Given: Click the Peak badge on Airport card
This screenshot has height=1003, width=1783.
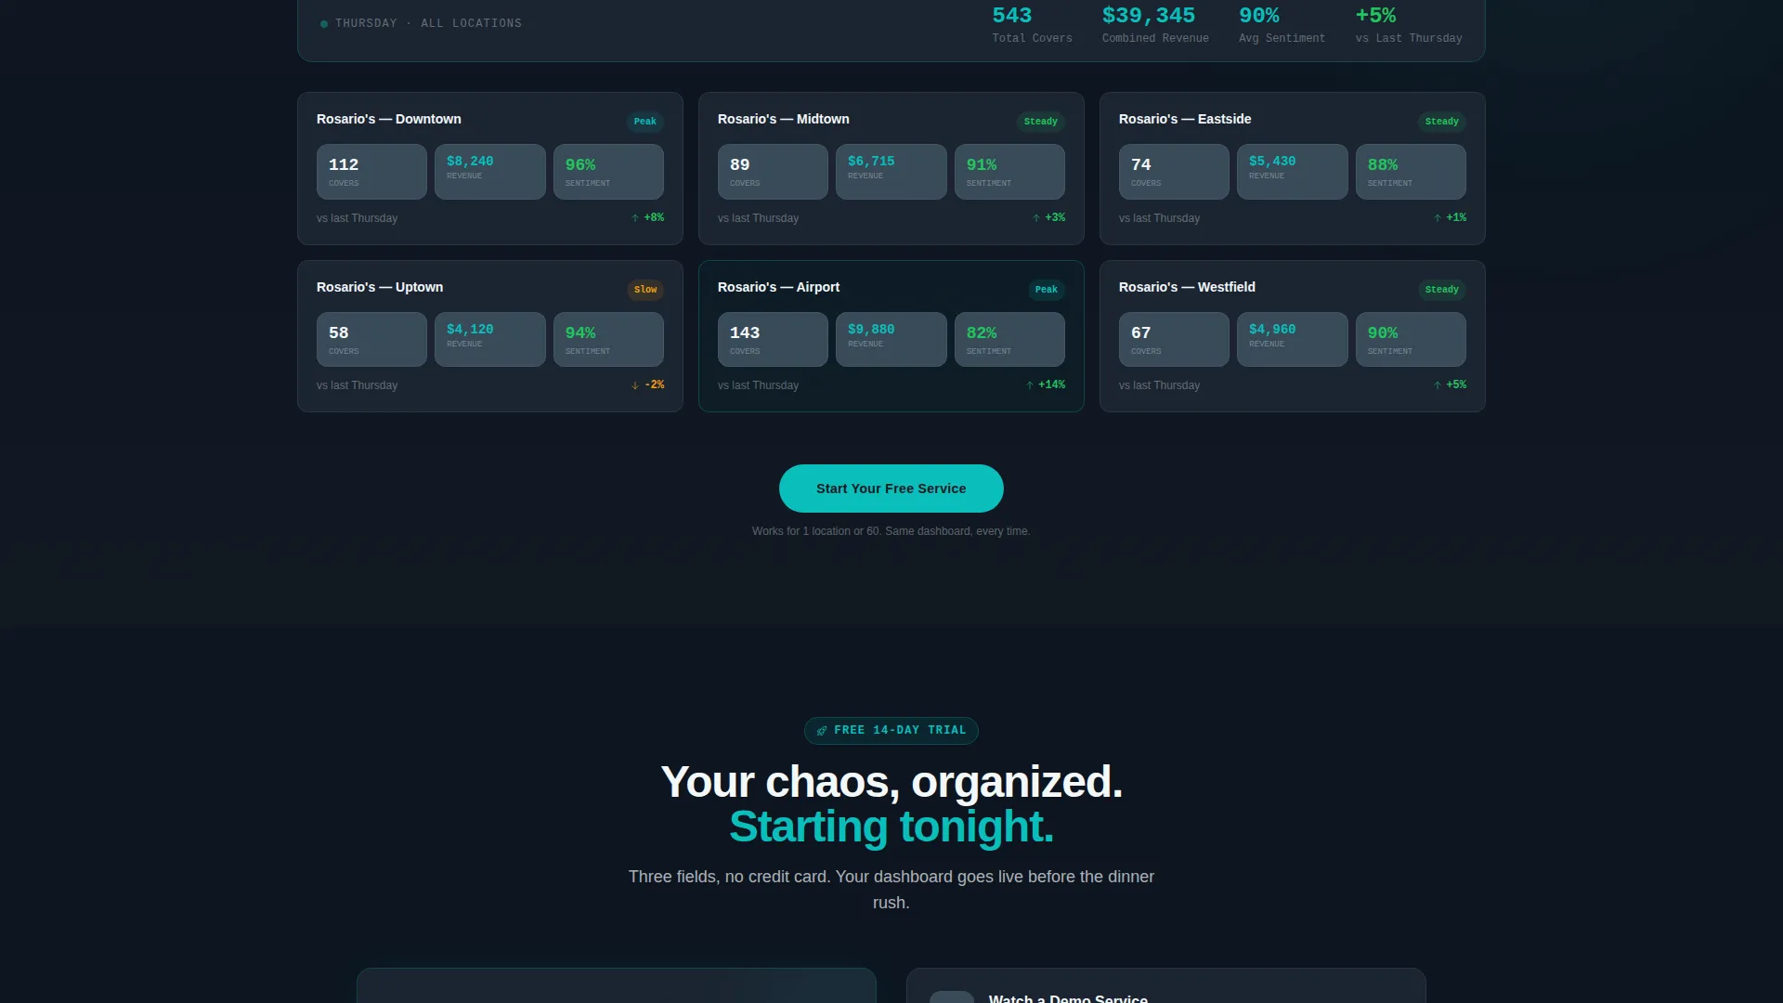Looking at the screenshot, I should tap(1046, 290).
